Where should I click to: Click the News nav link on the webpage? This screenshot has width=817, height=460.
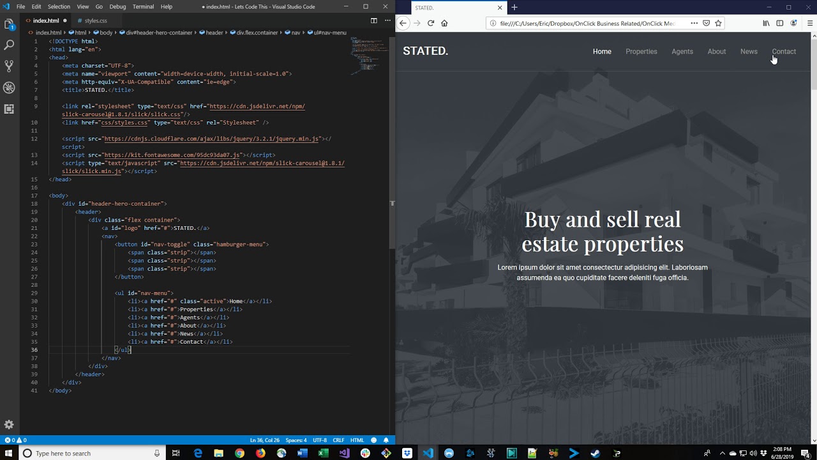coord(749,52)
